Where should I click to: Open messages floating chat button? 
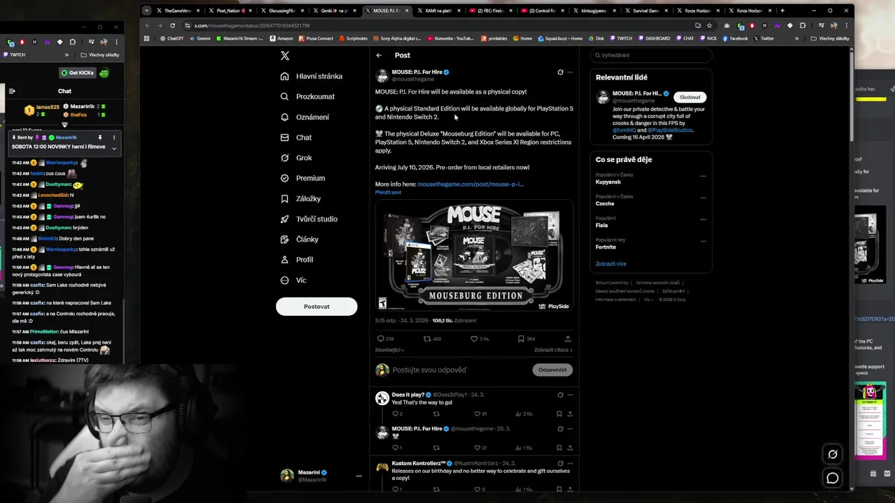[x=832, y=478]
